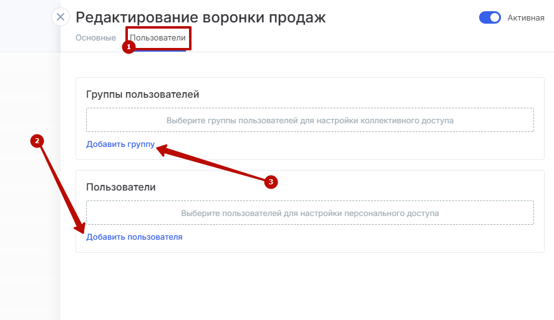This screenshot has width=554, height=320.
Task: Click the blue underline below active tab
Action: (158, 50)
